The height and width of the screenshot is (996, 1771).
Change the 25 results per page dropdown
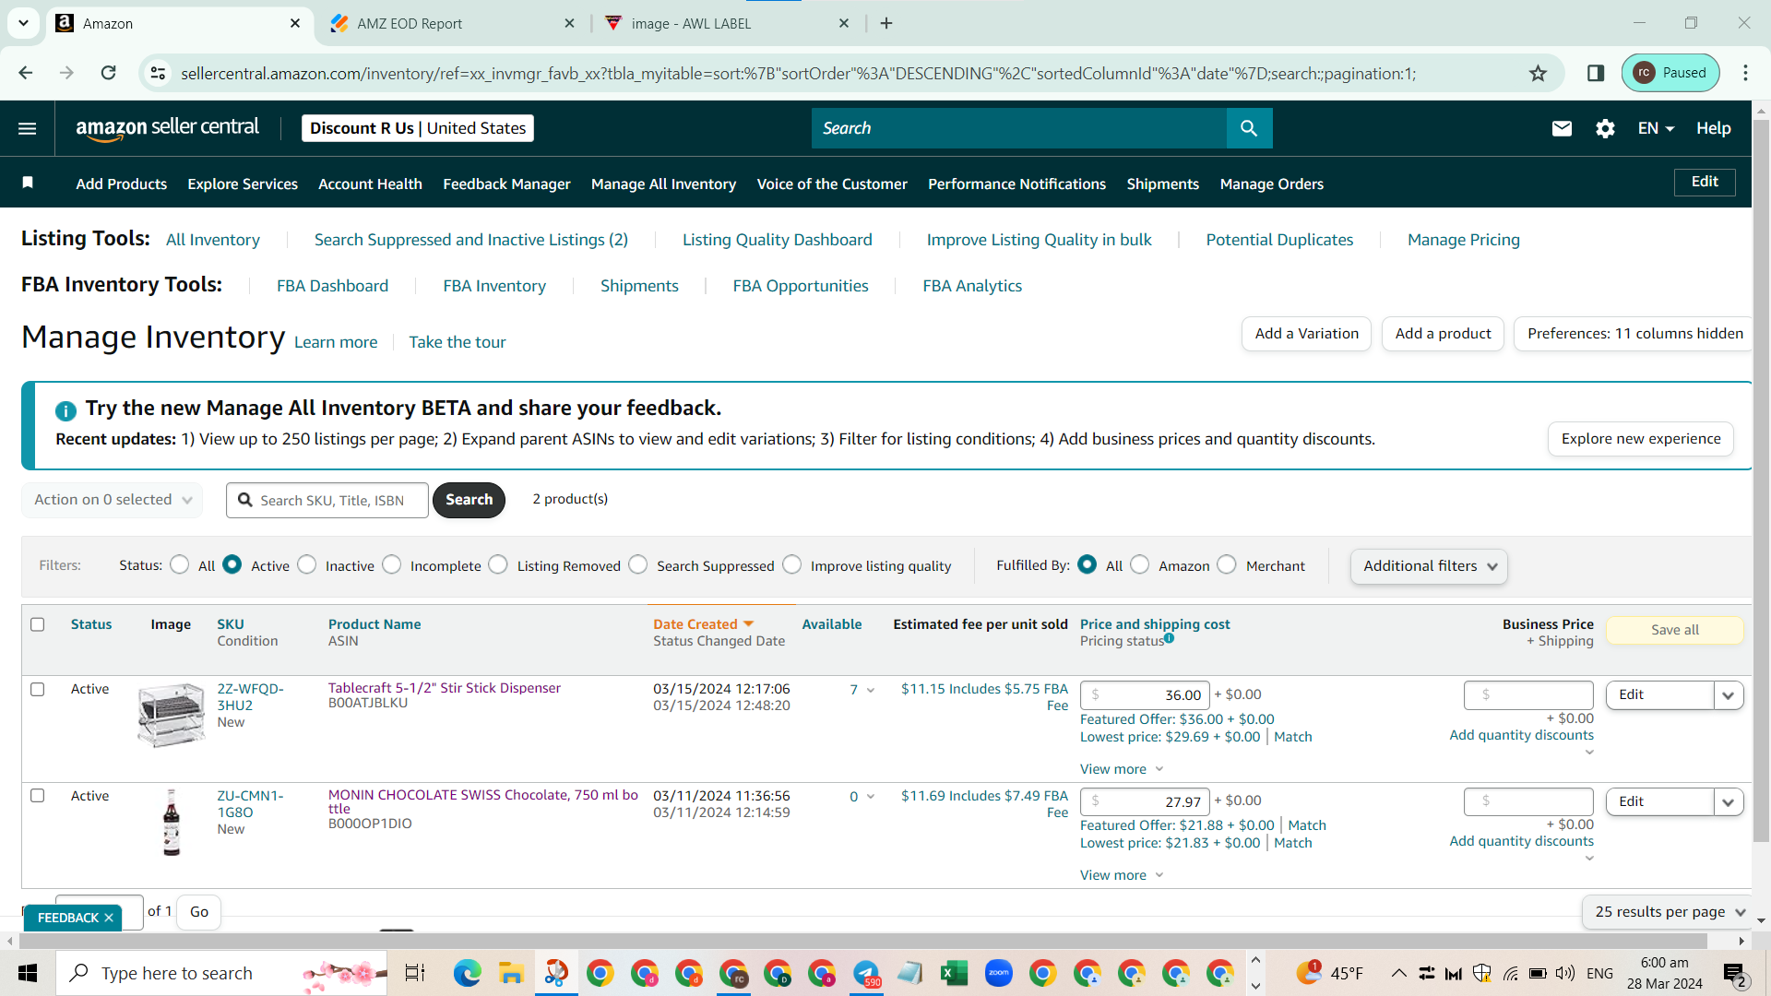[x=1670, y=912]
